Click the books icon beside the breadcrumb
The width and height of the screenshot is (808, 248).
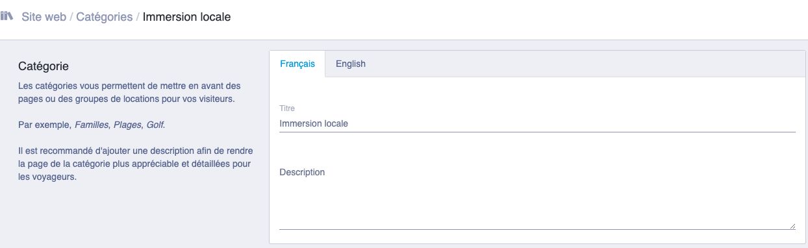click(7, 17)
